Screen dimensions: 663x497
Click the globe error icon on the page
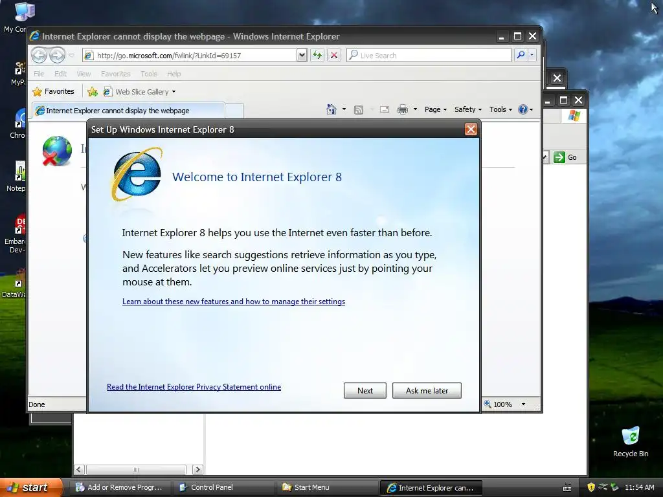tap(57, 151)
